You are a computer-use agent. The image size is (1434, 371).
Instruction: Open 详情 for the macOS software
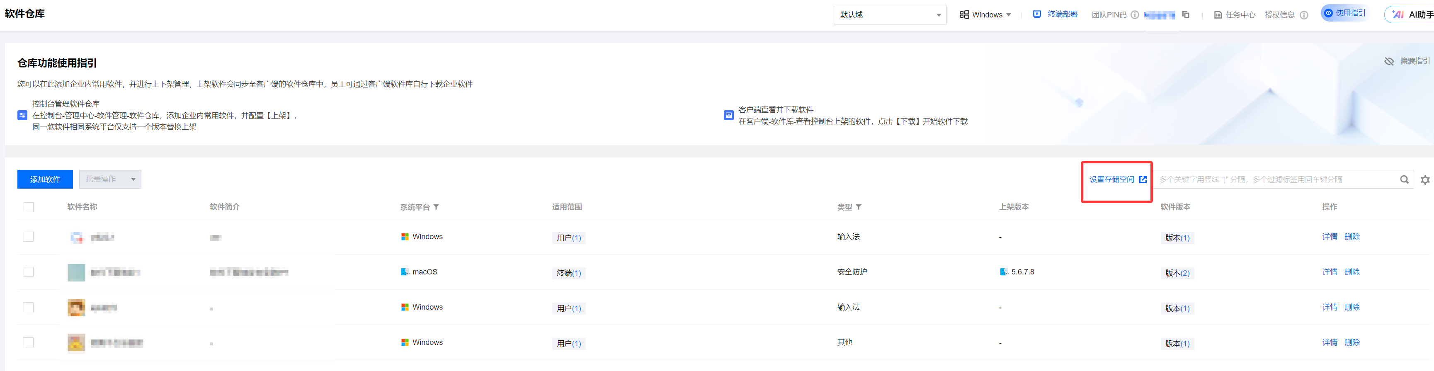coord(1330,272)
